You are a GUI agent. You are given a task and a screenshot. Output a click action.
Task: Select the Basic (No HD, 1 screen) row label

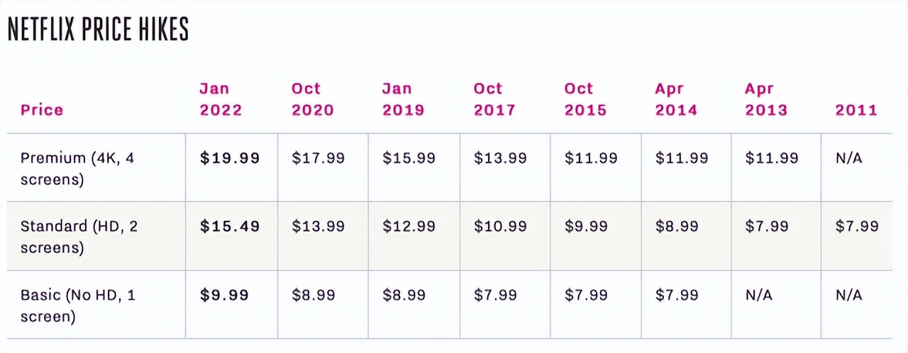click(77, 305)
